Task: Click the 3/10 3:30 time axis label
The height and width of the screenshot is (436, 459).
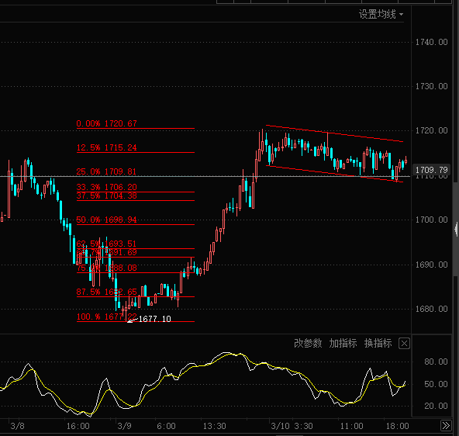Action: (292, 426)
